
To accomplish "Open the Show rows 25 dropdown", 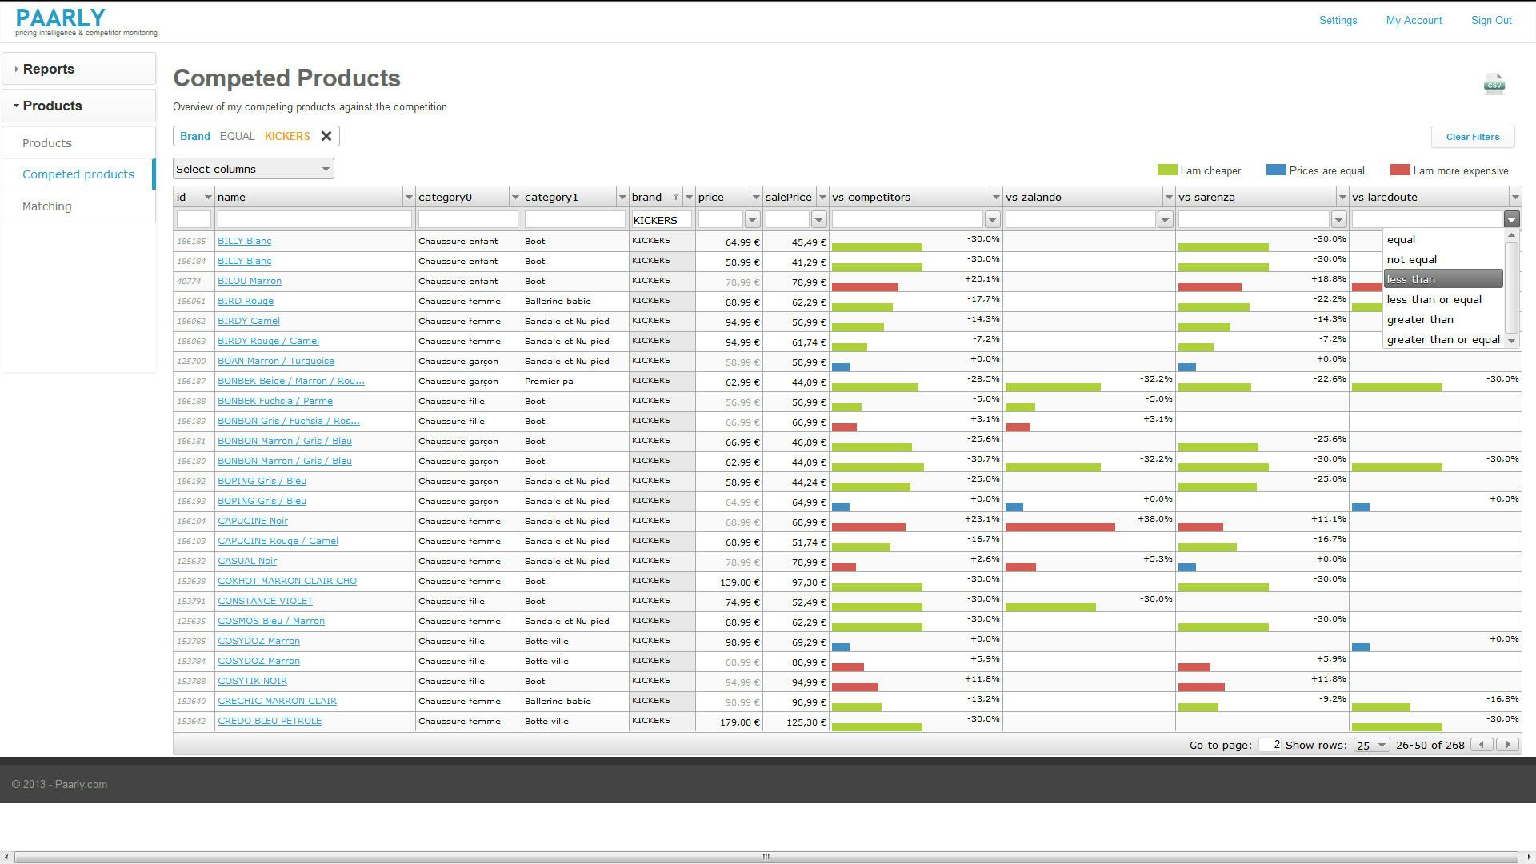I will pyautogui.click(x=1370, y=745).
